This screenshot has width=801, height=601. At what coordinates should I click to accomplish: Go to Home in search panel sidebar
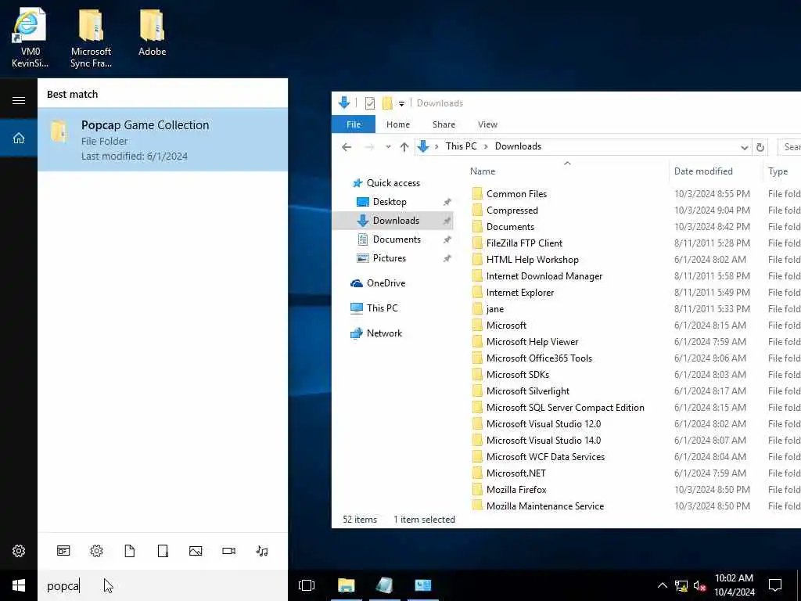tap(19, 138)
